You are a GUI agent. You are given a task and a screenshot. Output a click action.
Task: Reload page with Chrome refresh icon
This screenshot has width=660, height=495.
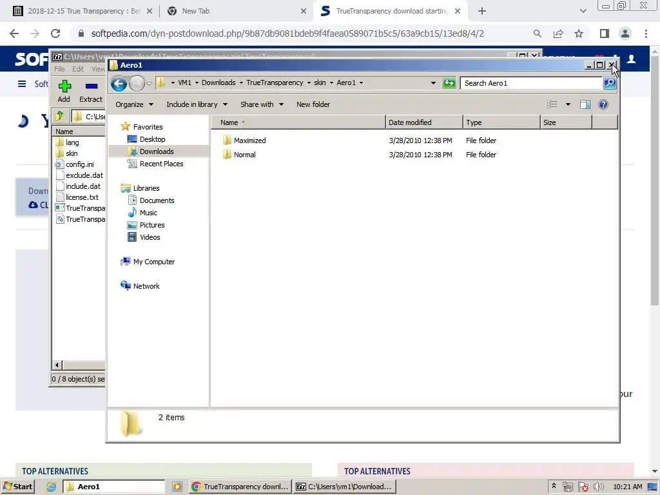pos(55,34)
